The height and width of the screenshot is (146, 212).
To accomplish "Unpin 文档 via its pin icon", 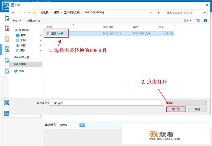I will coord(41,40).
